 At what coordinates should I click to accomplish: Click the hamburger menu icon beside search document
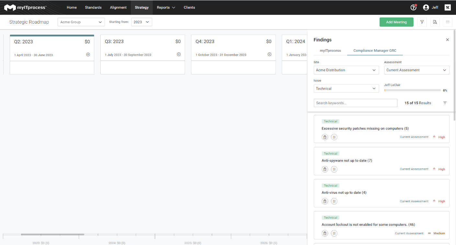(448, 22)
